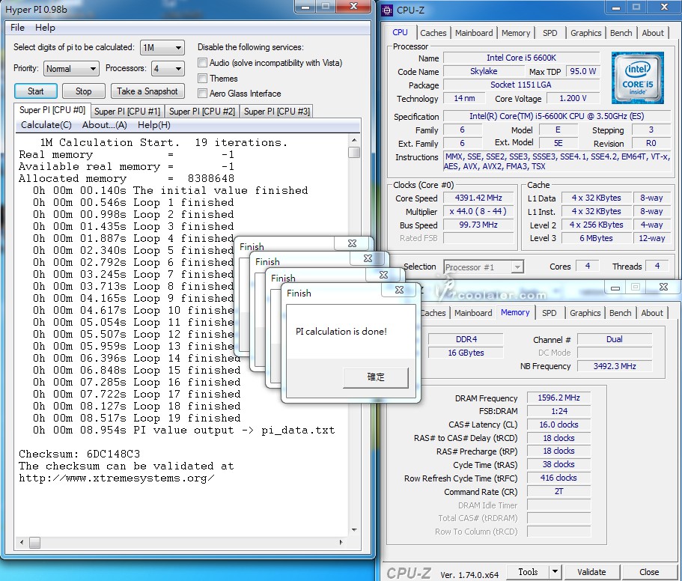Click the xtremesystems.org URL text
The width and height of the screenshot is (682, 581).
click(117, 478)
